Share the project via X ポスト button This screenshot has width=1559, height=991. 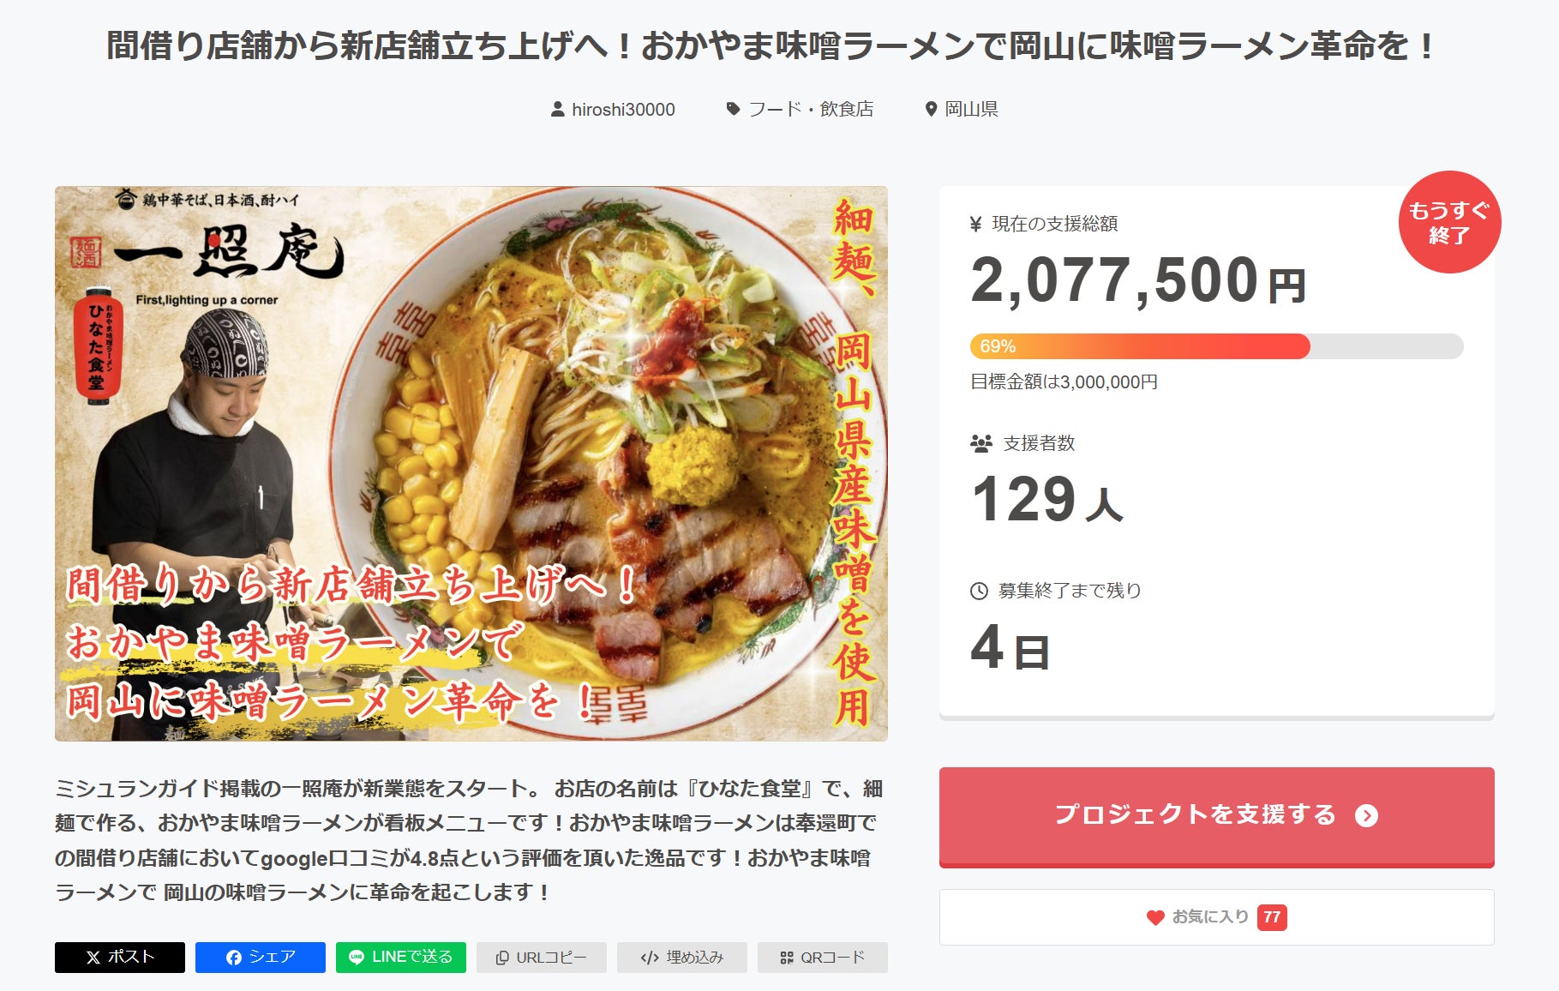(120, 958)
